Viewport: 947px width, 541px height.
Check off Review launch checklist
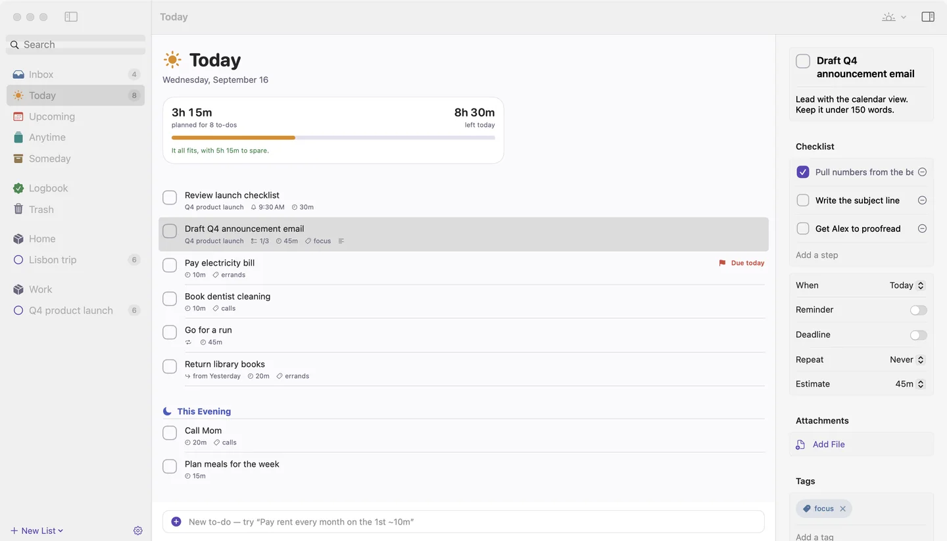coord(170,197)
